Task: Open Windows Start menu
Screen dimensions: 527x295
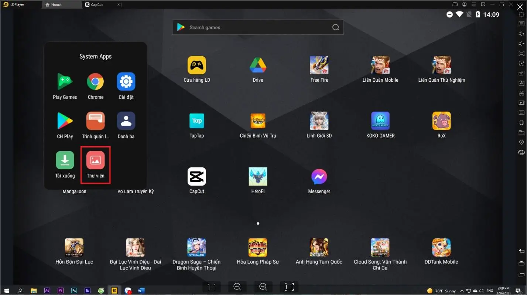Action: pos(6,291)
